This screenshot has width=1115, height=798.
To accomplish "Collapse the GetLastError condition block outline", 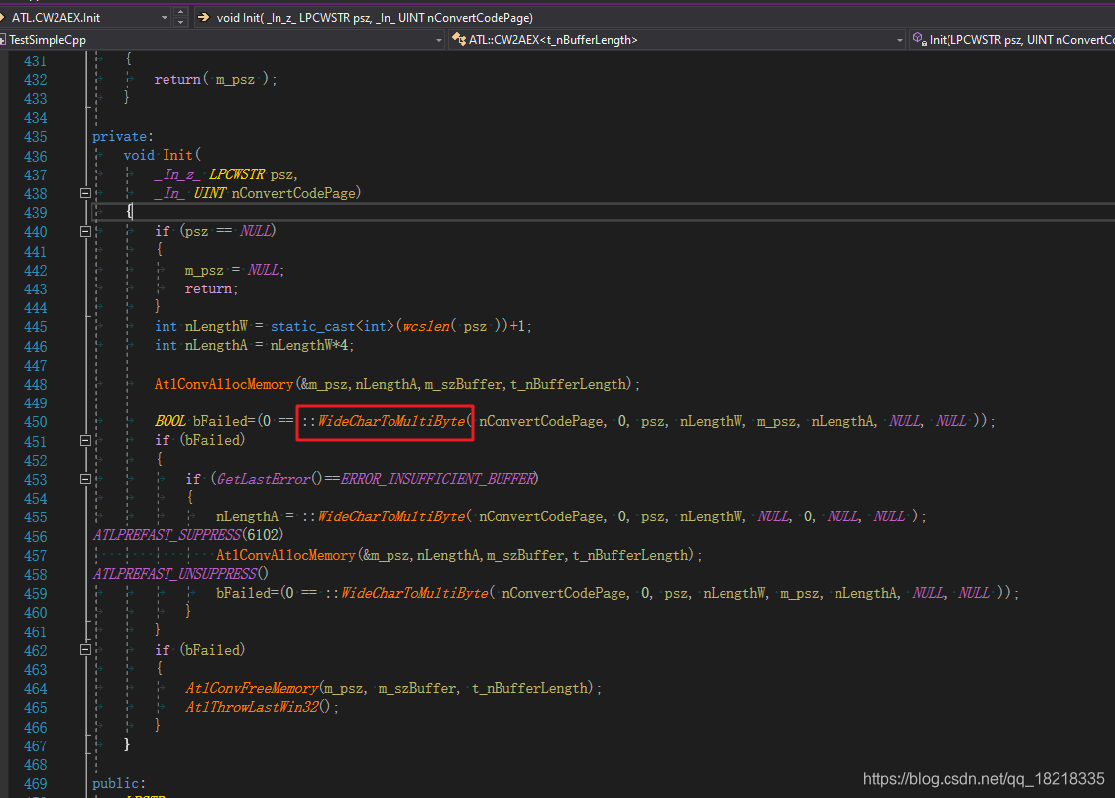I will tap(85, 478).
